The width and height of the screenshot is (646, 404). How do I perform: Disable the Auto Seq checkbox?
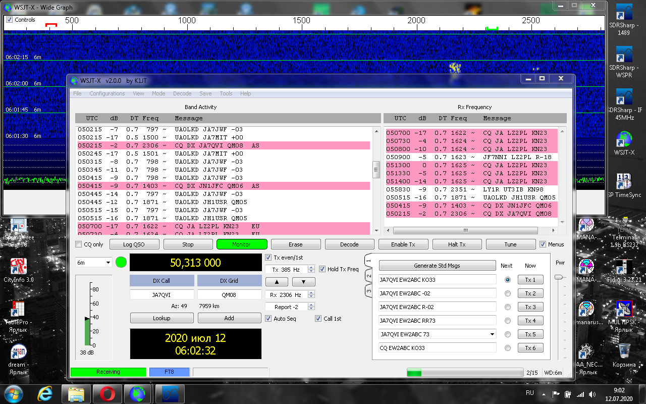[268, 319]
